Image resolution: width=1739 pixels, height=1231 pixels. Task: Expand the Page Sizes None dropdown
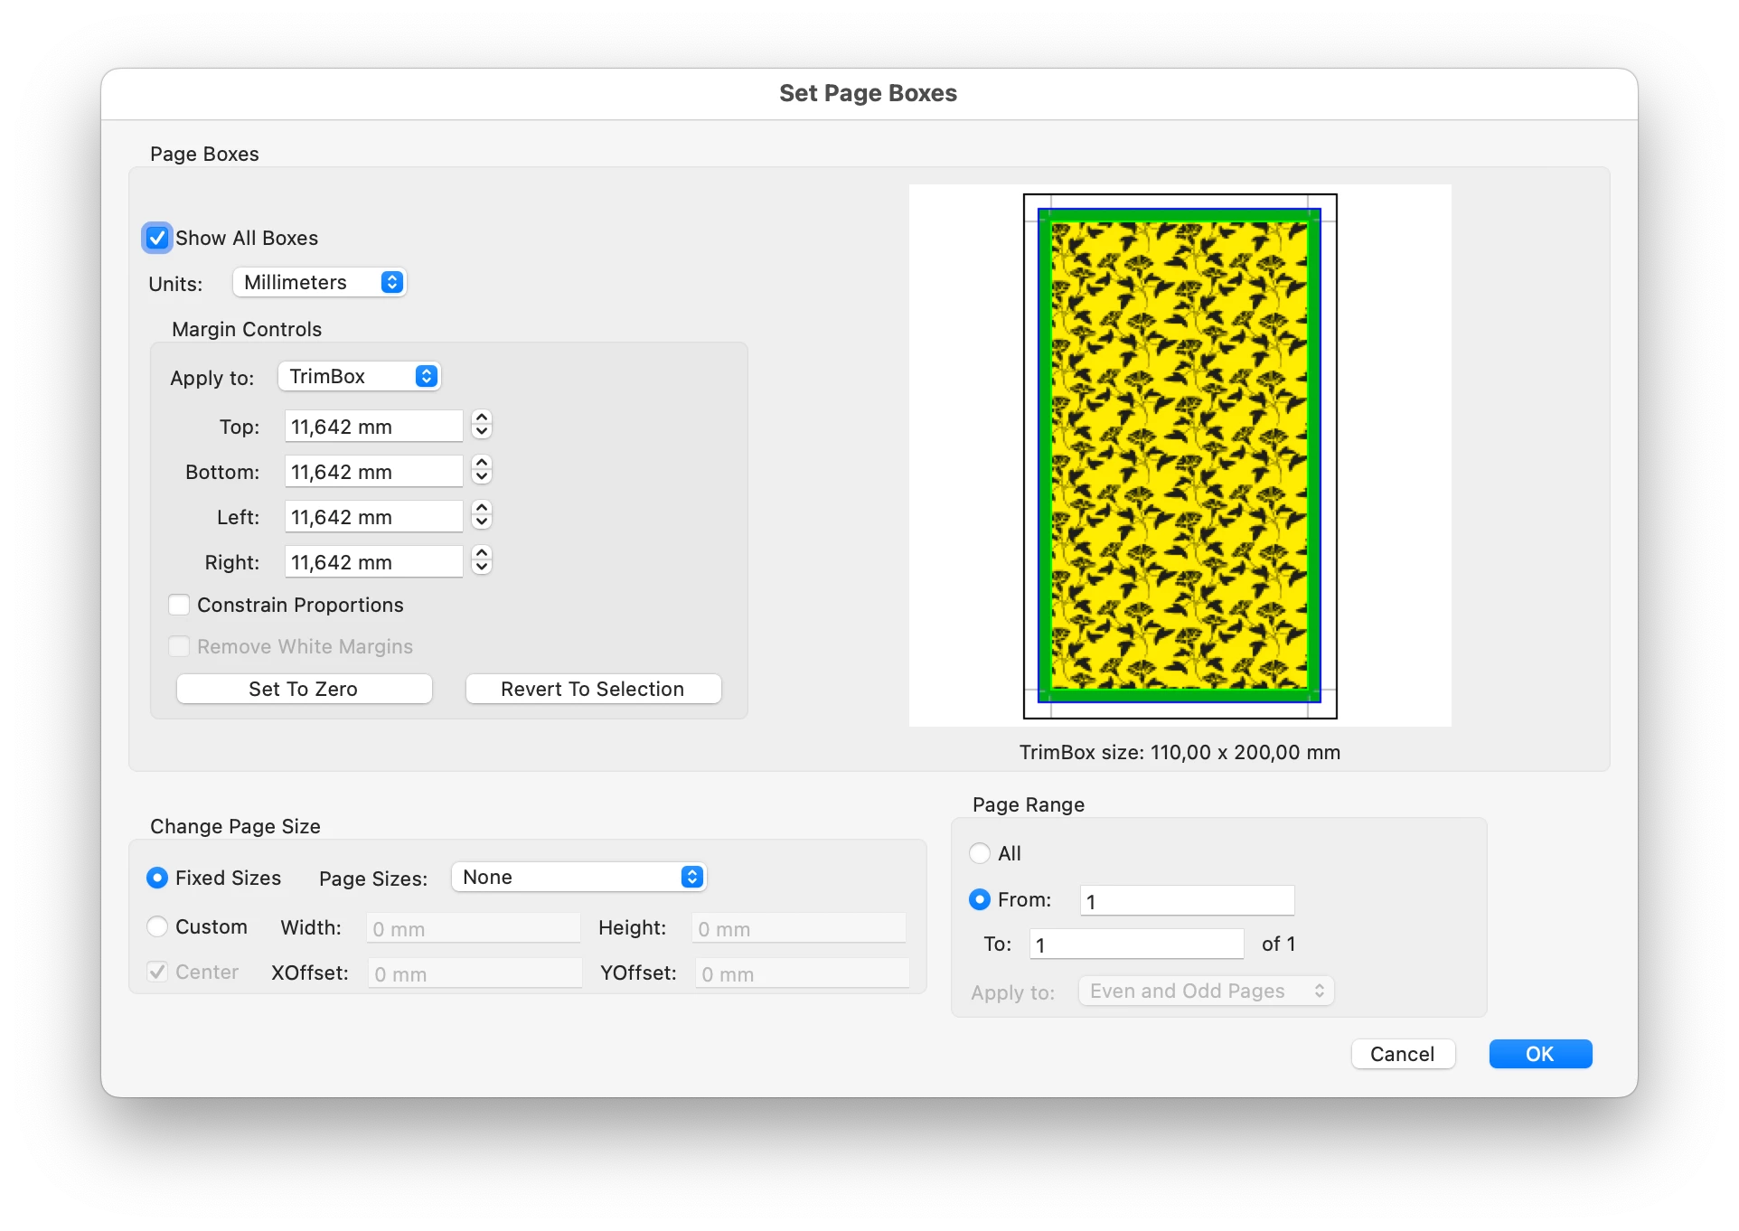(578, 877)
